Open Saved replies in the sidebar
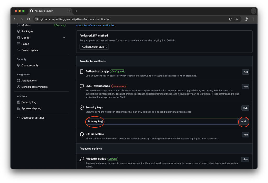The image size is (268, 183). (30, 50)
